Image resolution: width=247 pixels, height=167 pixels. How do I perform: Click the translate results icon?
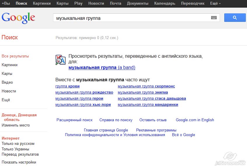[61, 59]
